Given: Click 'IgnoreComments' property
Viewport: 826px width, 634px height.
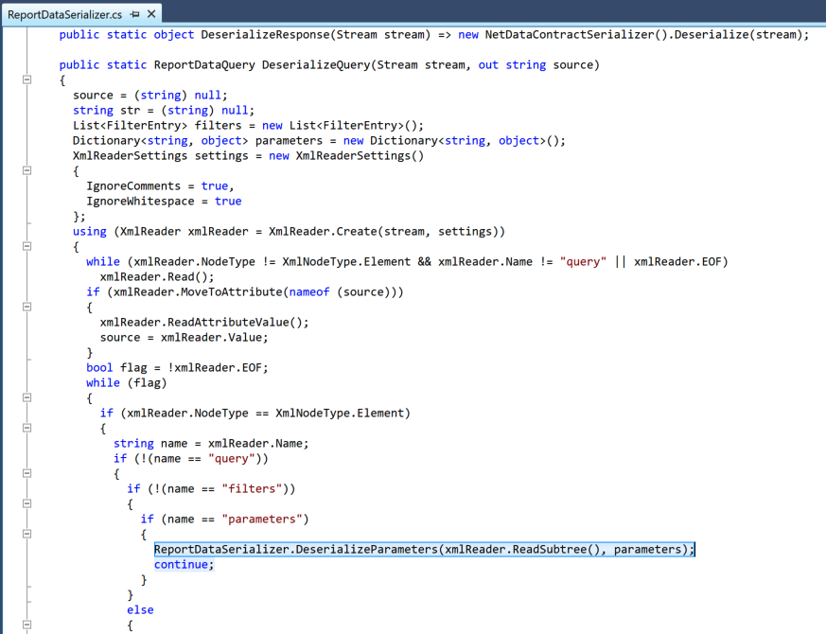Looking at the screenshot, I should pyautogui.click(x=133, y=186).
